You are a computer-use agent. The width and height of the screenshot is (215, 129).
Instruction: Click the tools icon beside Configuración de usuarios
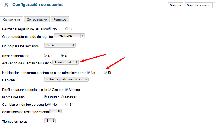6,5
